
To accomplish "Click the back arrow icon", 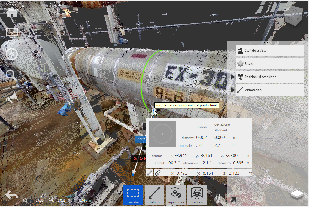I will 12,195.
